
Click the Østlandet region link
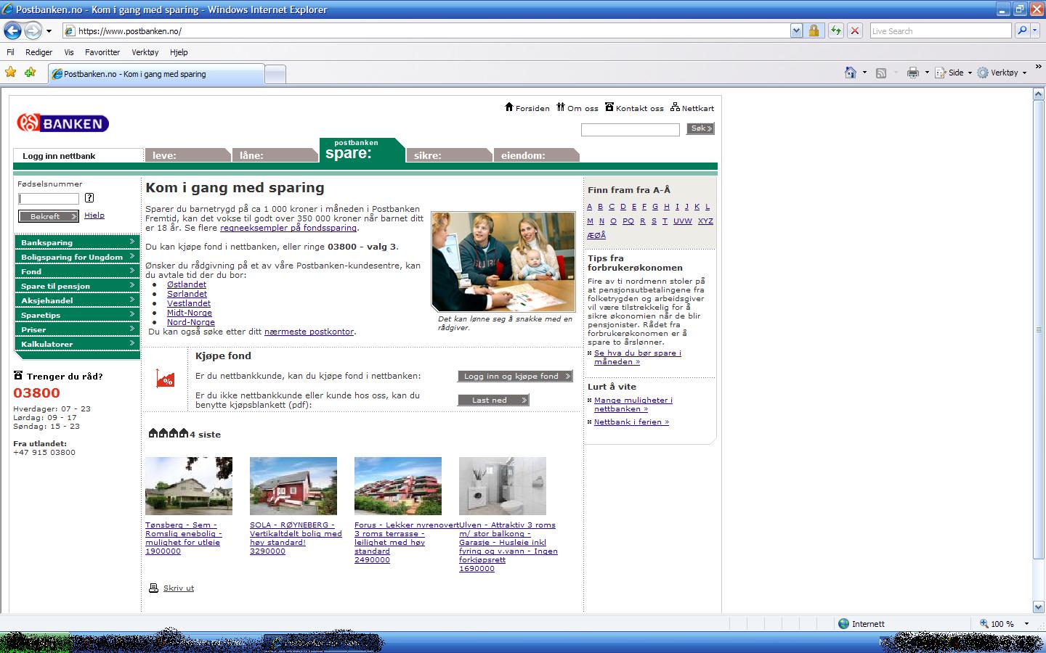[x=187, y=284]
